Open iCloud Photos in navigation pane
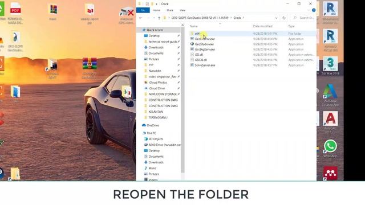Screen dimensions: 365x205 157,83
